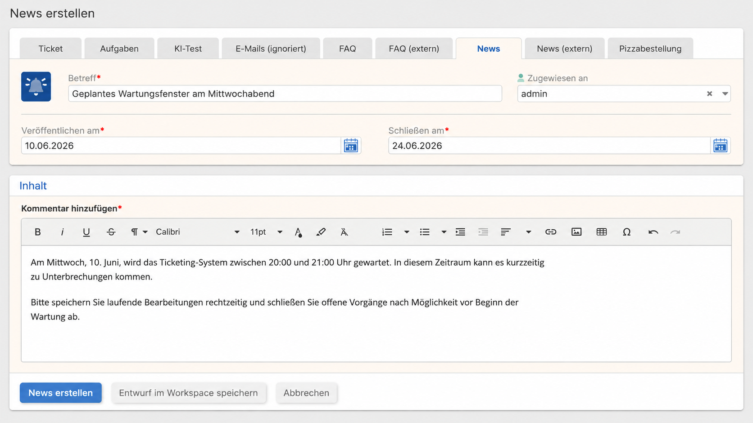
Task: Expand numbered list style options arrow
Action: [x=407, y=232]
